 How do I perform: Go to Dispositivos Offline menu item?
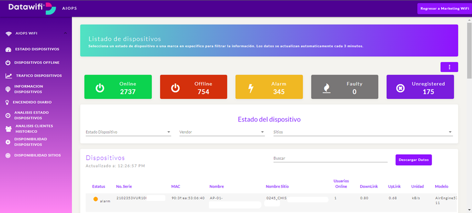click(37, 63)
